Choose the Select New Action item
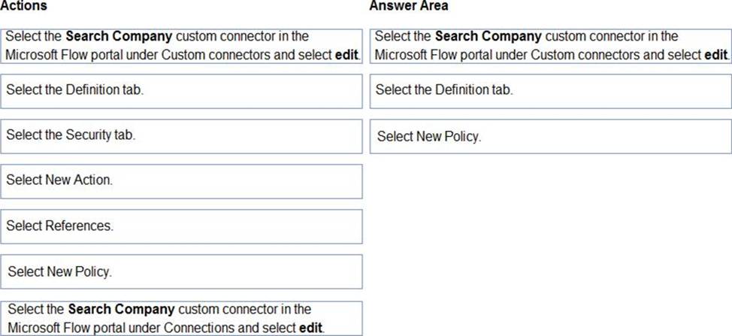Screen dimensions: 732x336 click(x=181, y=181)
